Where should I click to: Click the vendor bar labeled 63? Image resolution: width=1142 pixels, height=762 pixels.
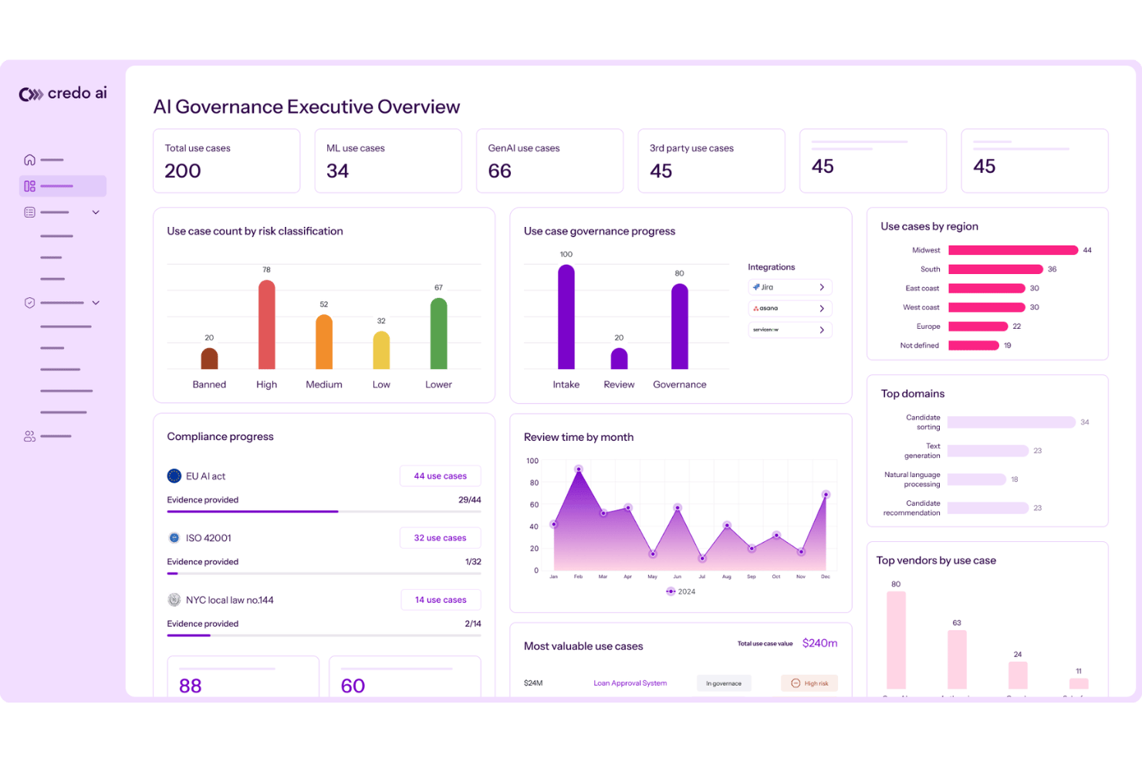point(957,659)
